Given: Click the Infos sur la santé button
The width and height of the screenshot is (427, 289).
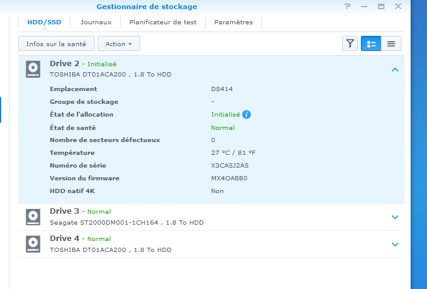Looking at the screenshot, I should point(56,44).
